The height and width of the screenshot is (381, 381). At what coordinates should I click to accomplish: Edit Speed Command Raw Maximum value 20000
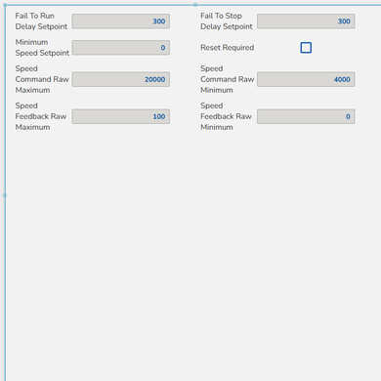click(x=121, y=79)
